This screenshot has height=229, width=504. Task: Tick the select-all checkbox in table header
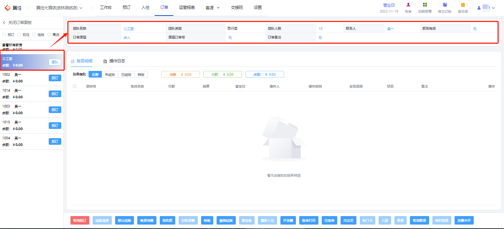pos(75,86)
